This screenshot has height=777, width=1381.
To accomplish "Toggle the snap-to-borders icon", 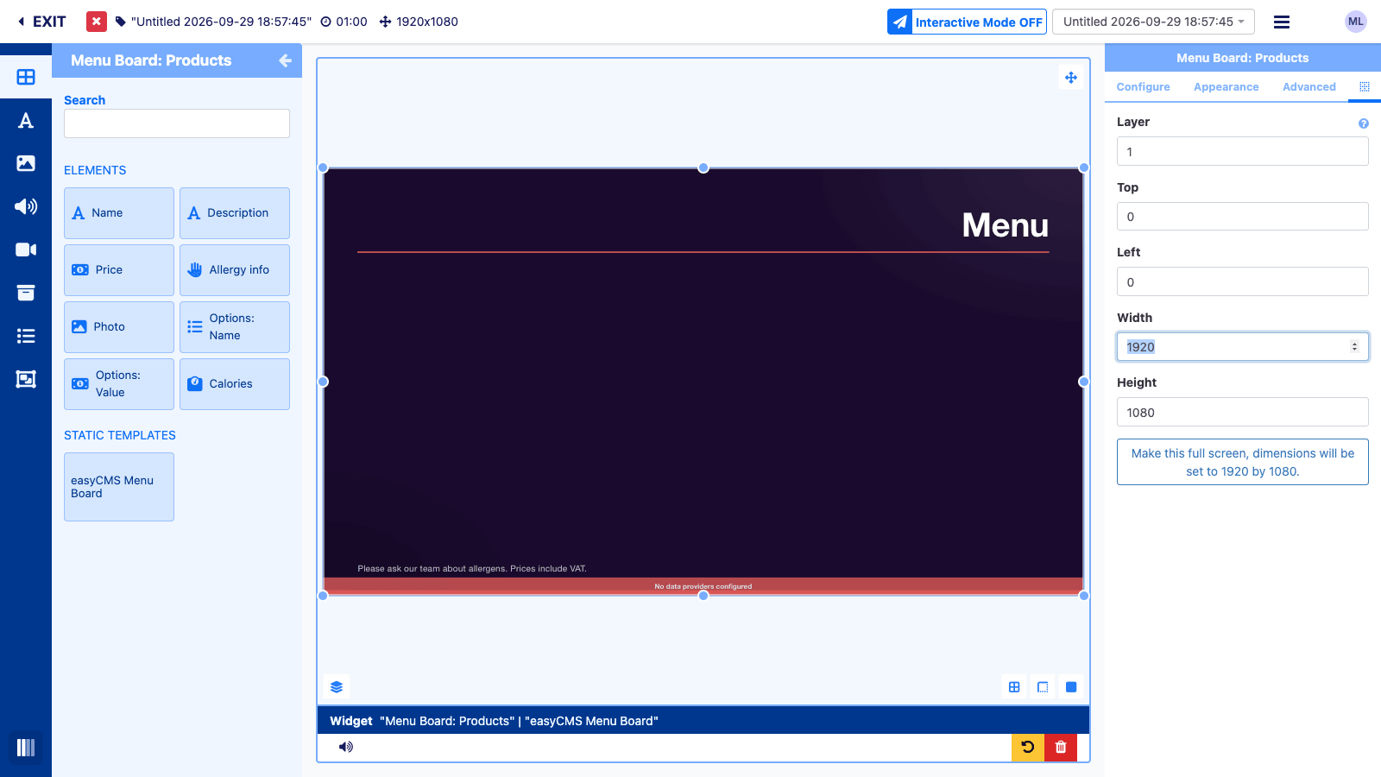I will [1043, 687].
